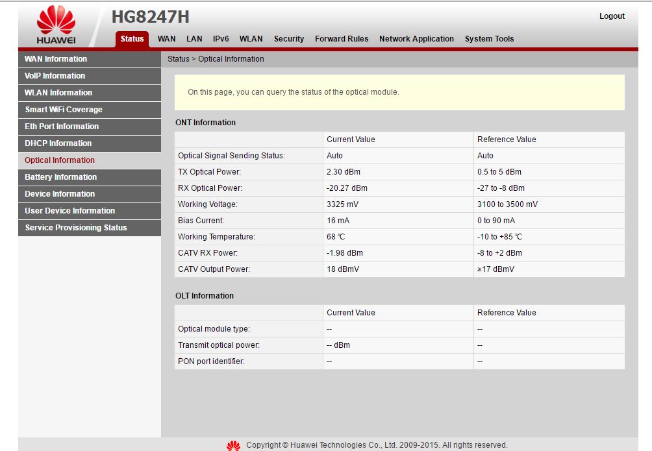Open Battery Information page
The image size is (652, 451).
coord(90,177)
